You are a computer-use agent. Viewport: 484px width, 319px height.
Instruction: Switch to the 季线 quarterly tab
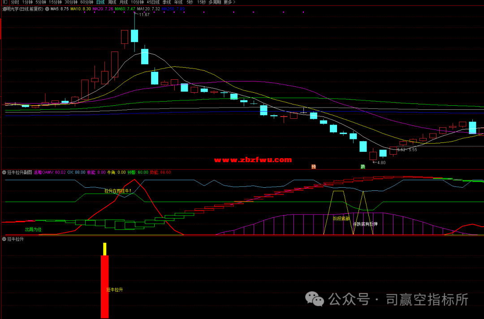(x=167, y=2)
